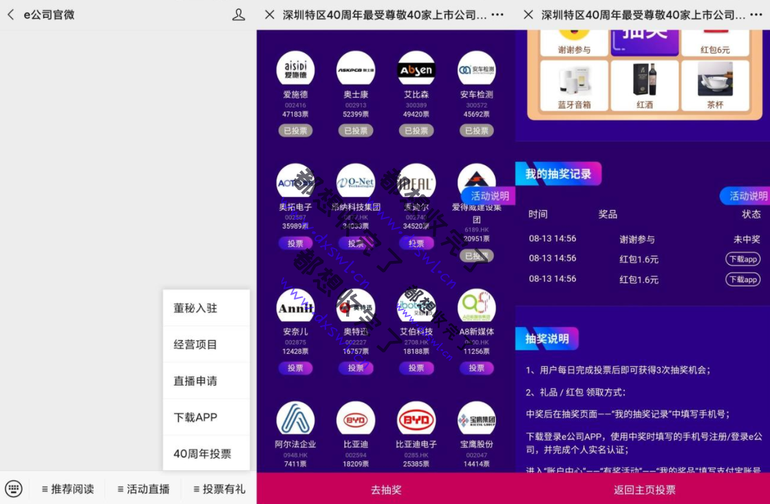
Task: Click 已投票 button under 安车检测
Action: point(476,131)
